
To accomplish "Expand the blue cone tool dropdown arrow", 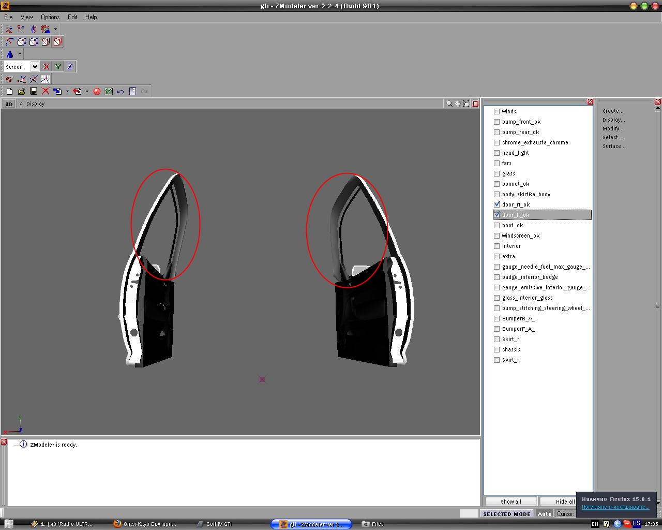I will (x=20, y=54).
